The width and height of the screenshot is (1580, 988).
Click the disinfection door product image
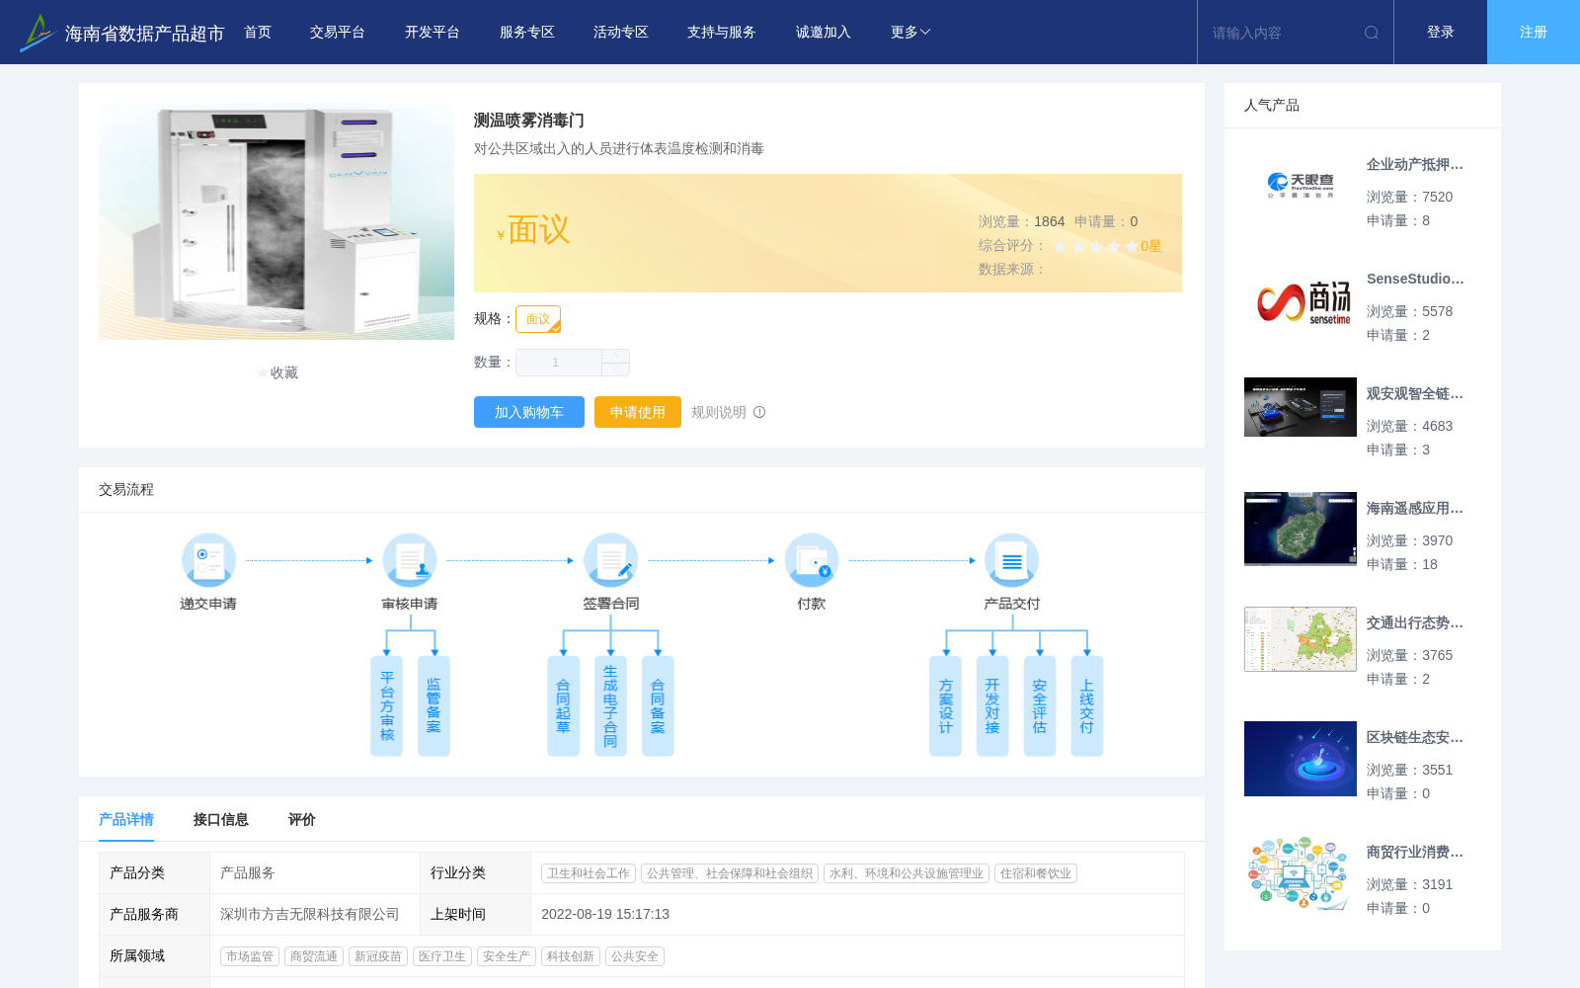[276, 221]
